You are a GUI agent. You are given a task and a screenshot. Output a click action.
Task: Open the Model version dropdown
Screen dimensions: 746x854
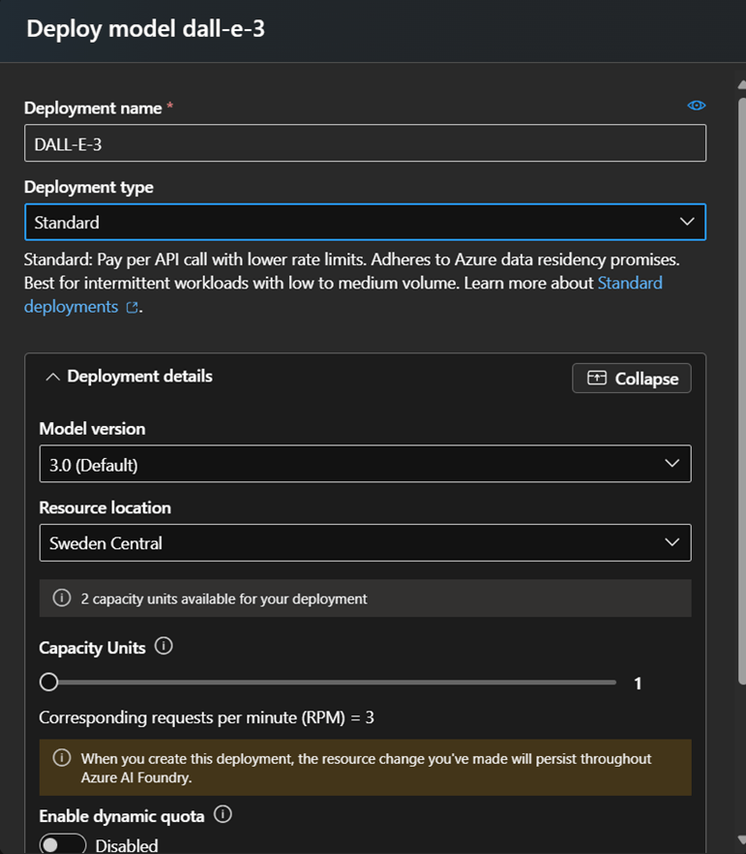click(365, 464)
